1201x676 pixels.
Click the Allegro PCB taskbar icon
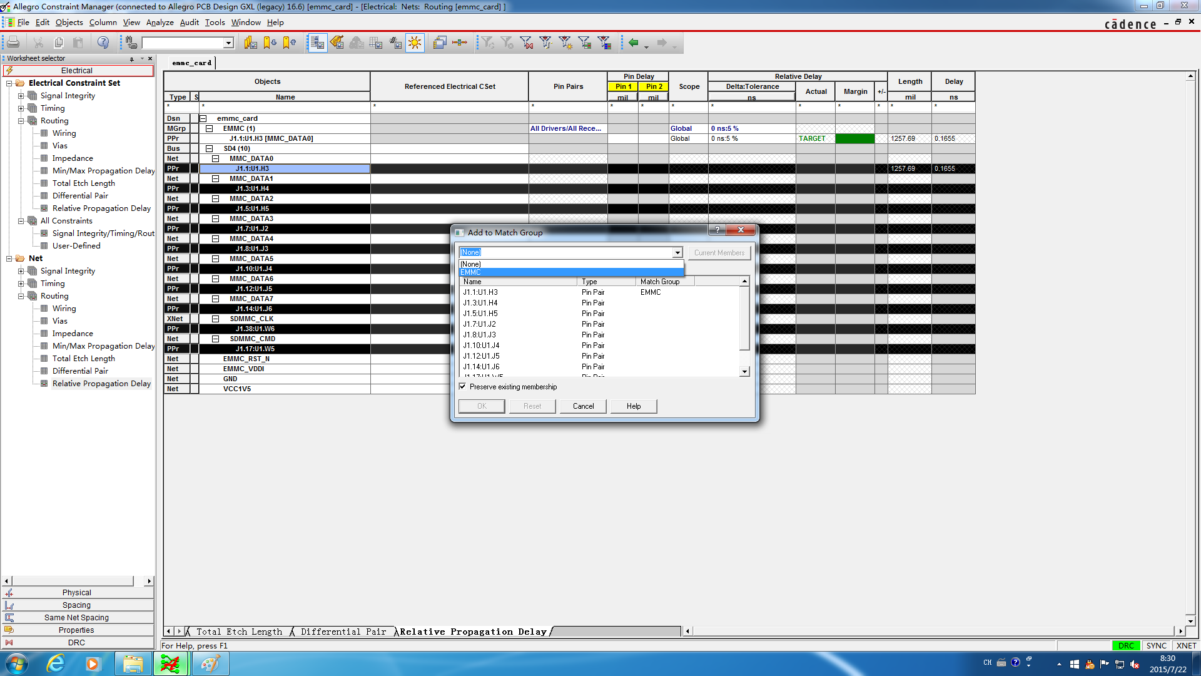pos(170,663)
